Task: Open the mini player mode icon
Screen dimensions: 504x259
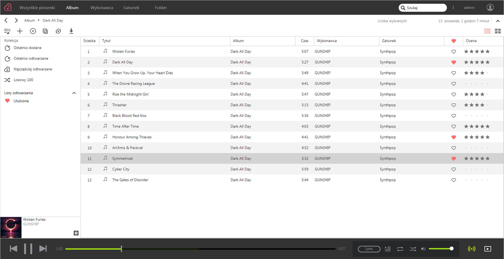Action: 488,249
